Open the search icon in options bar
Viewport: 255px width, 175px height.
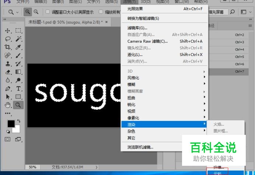233,12
